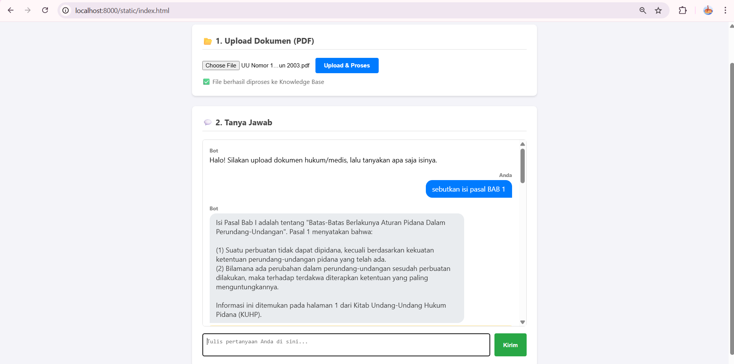Bookmark this page with the star icon
Screen dimensions: 734x364
658,10
